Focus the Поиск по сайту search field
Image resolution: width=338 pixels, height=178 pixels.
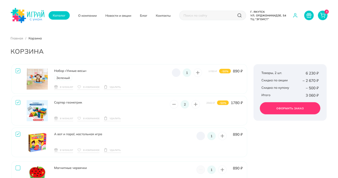213,15
